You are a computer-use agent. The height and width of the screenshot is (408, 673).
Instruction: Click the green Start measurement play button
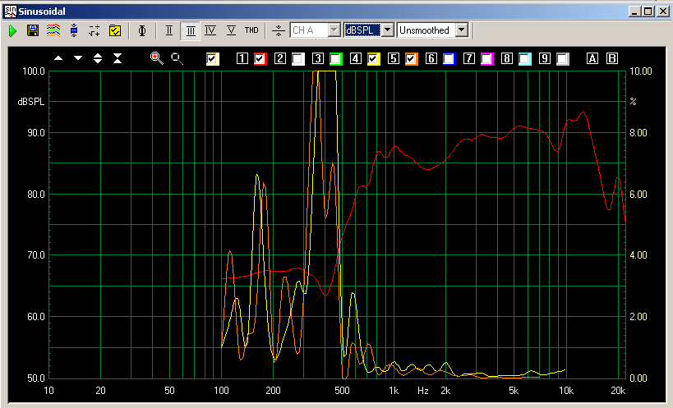pos(13,30)
